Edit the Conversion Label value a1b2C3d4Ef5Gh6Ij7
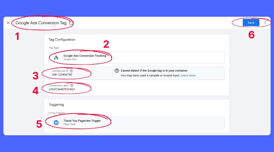274x152 pixels. coord(62,89)
